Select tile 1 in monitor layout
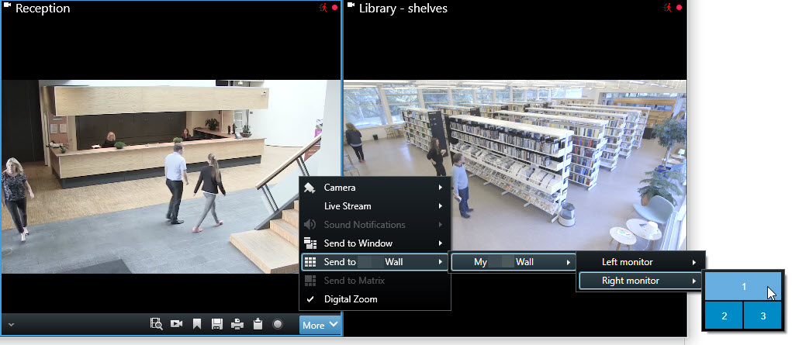This screenshot has width=792, height=345. pos(742,286)
